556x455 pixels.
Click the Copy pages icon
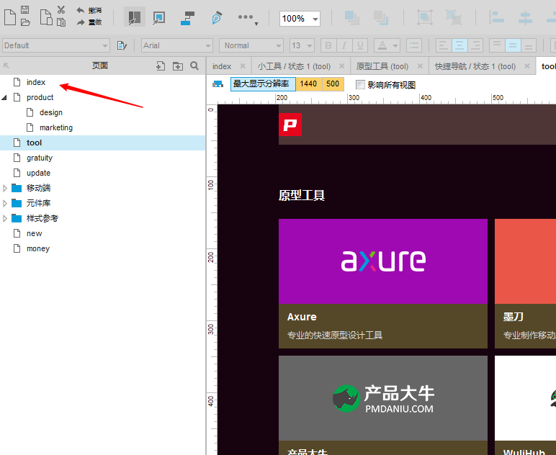click(x=46, y=17)
